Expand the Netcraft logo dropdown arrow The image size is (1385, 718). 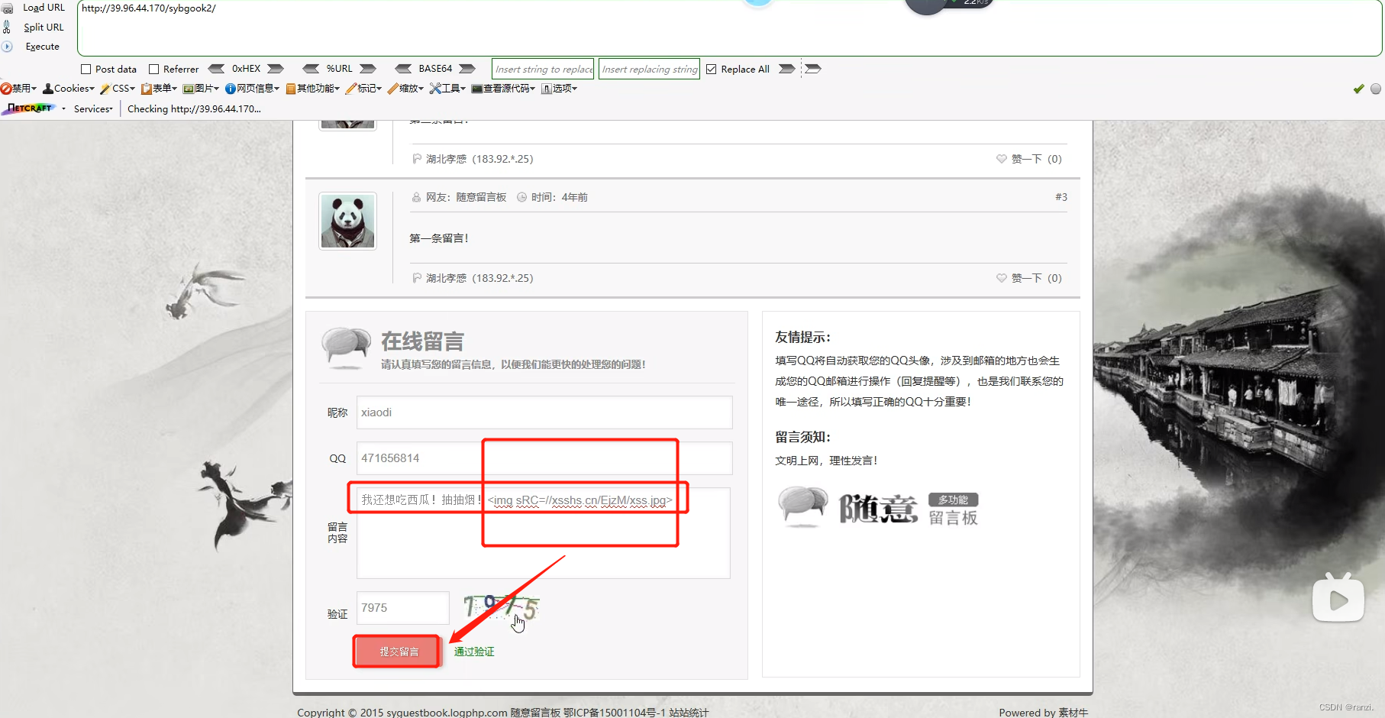(x=63, y=109)
